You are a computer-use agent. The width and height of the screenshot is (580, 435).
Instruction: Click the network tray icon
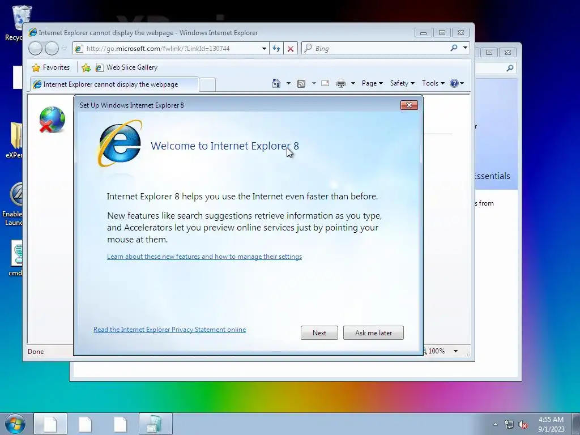coord(509,425)
